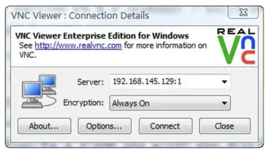
Task: Click the rear monitor in the computers icon
Action: pyautogui.click(x=47, y=81)
